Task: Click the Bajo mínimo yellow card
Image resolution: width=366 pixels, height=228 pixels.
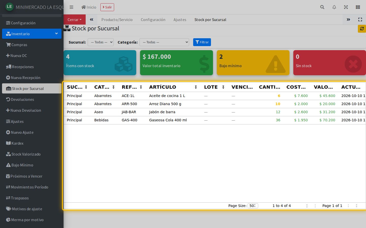Action: pos(253,63)
